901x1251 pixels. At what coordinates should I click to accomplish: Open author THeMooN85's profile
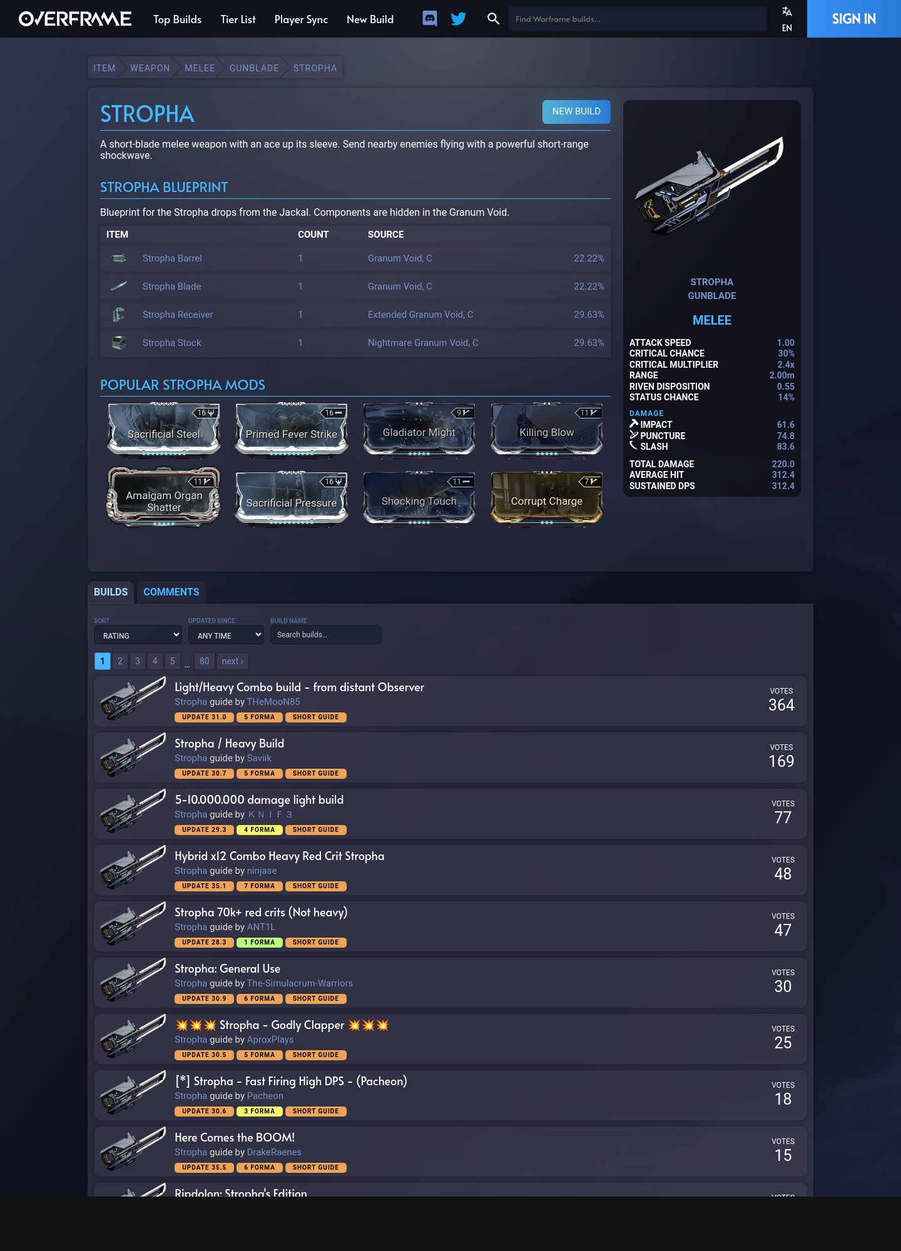click(273, 702)
